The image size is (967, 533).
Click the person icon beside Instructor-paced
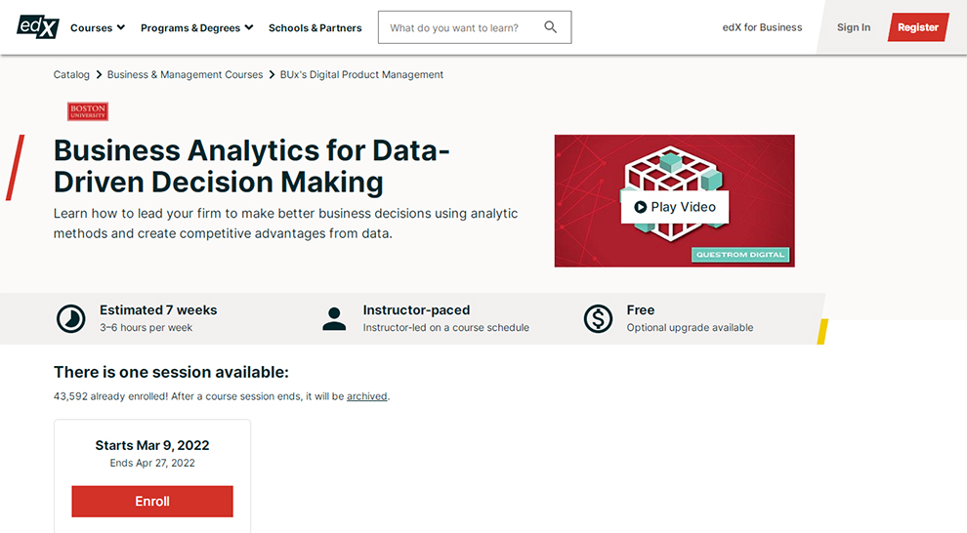(334, 318)
